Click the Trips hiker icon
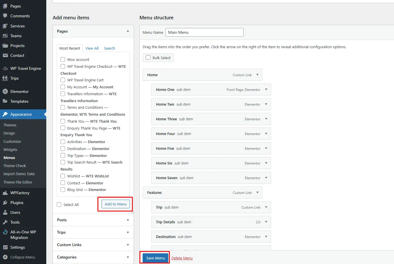 click(x=5, y=78)
